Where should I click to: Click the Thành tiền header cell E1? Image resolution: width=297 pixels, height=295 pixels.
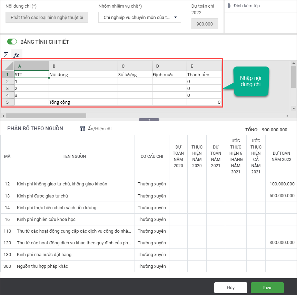point(204,74)
